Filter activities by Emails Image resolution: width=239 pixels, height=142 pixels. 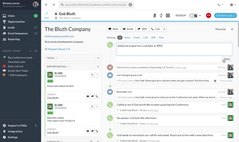click(136, 38)
